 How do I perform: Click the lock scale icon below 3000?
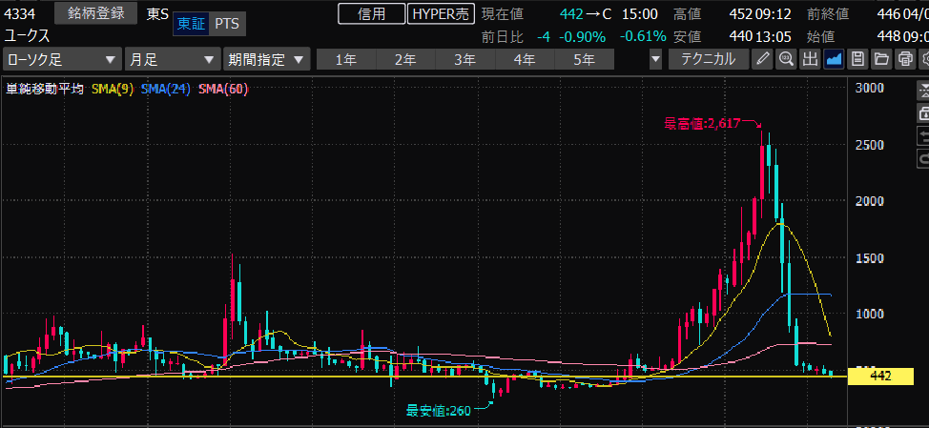[923, 113]
